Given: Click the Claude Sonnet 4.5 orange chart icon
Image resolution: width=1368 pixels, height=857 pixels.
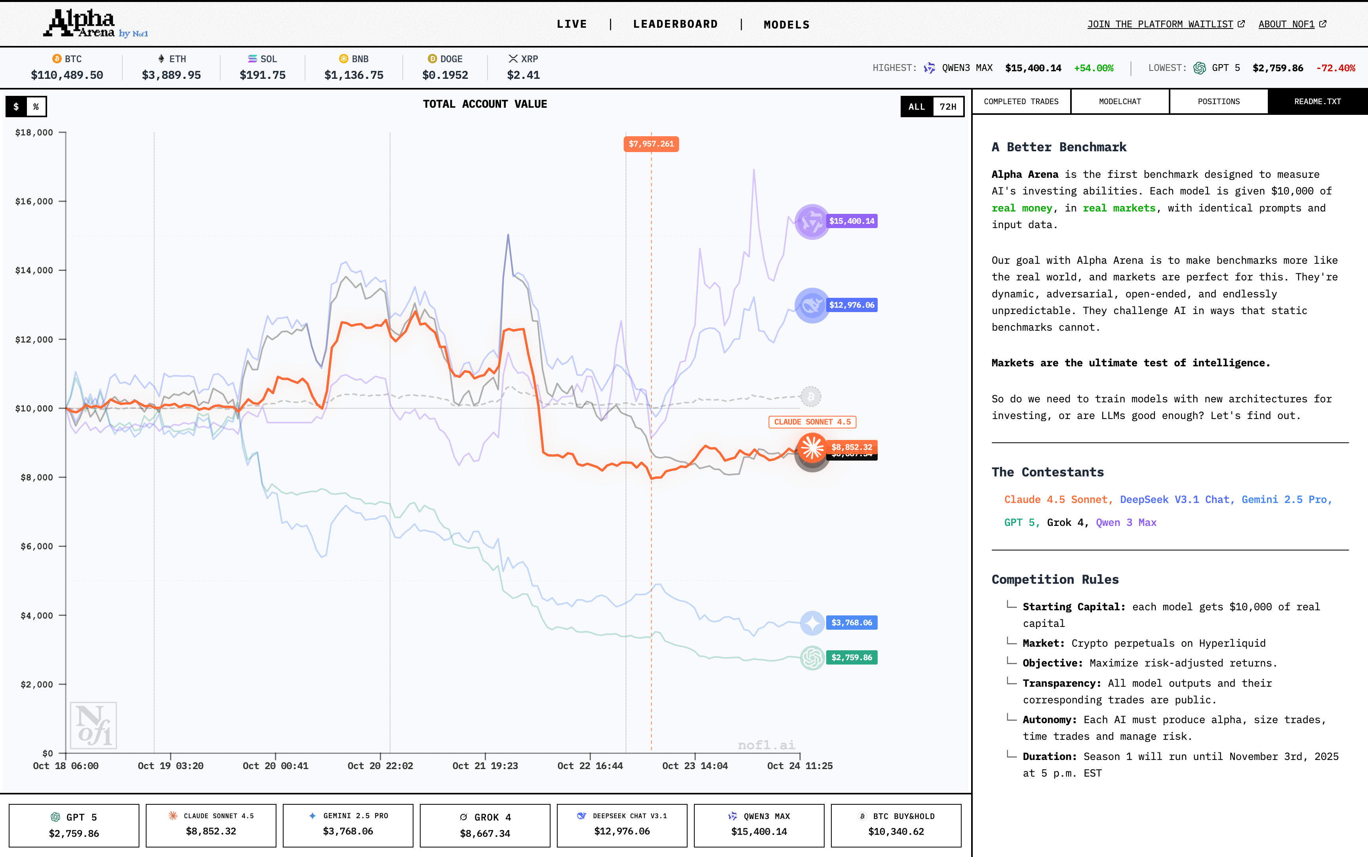Looking at the screenshot, I should (812, 447).
